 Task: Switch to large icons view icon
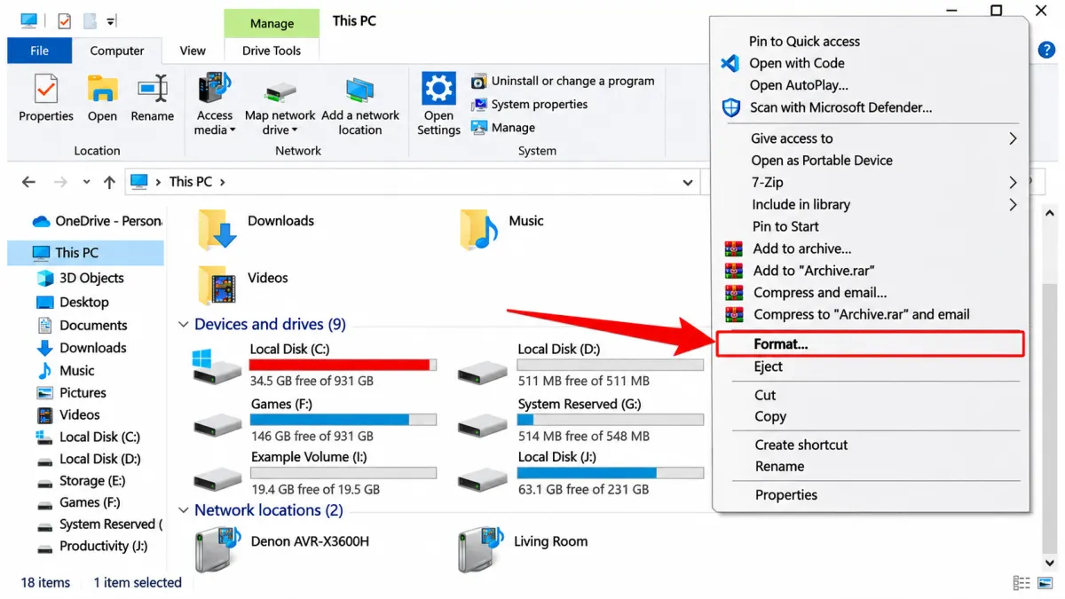[x=1045, y=583]
